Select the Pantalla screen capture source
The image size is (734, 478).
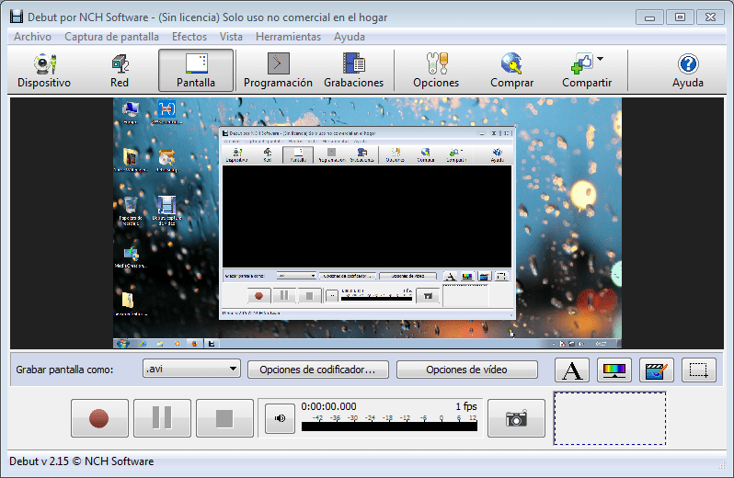196,71
